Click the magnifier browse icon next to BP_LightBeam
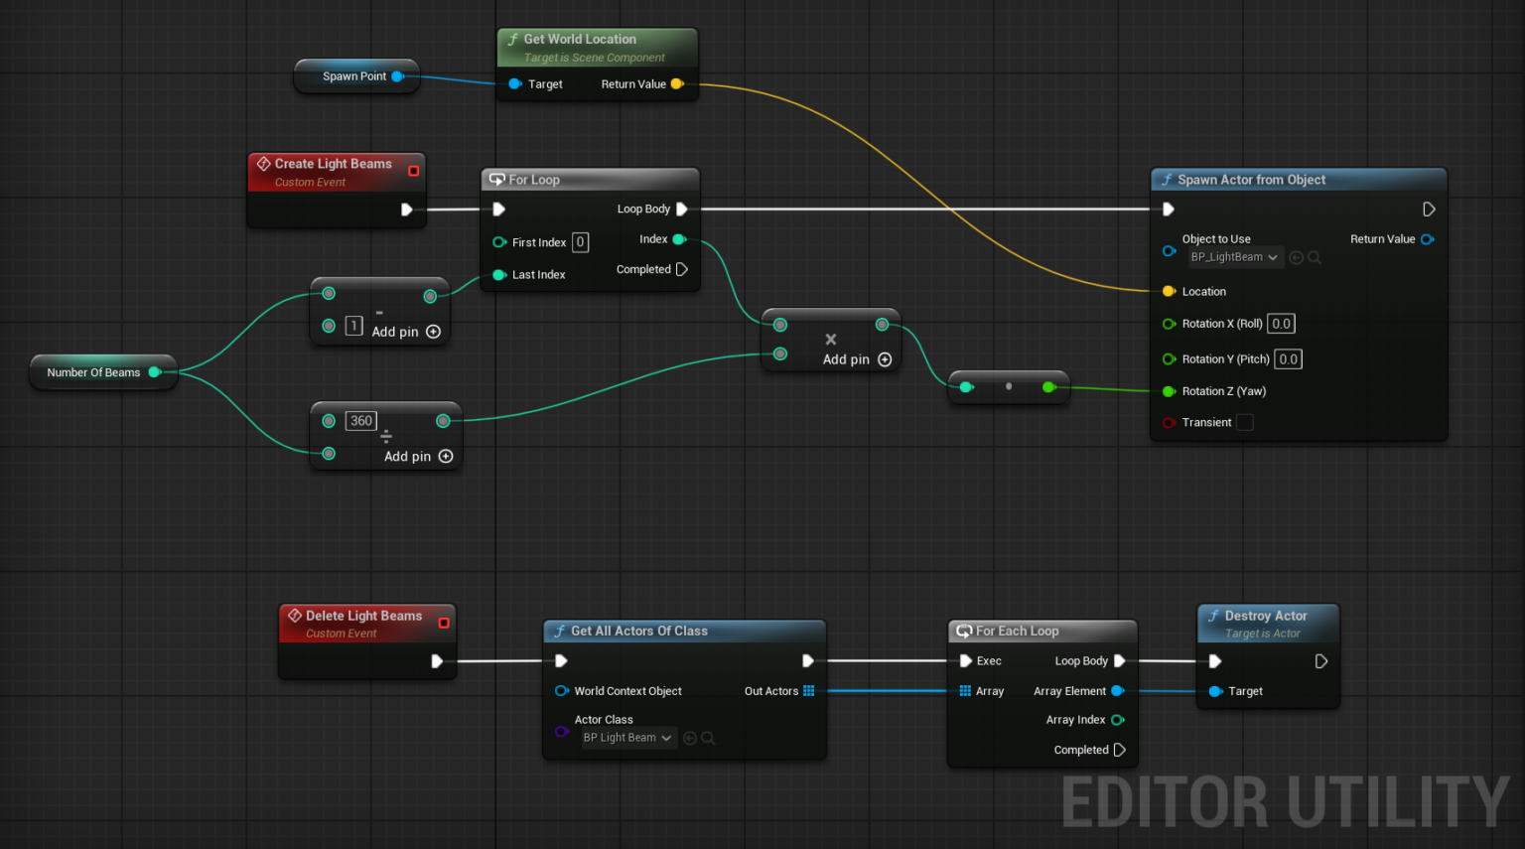The width and height of the screenshot is (1525, 849). (1315, 256)
